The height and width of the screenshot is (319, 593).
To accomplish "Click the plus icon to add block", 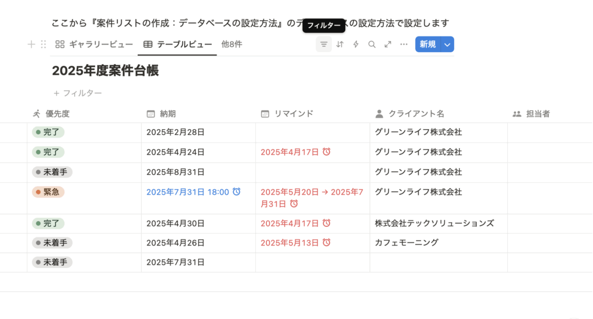I will point(31,45).
